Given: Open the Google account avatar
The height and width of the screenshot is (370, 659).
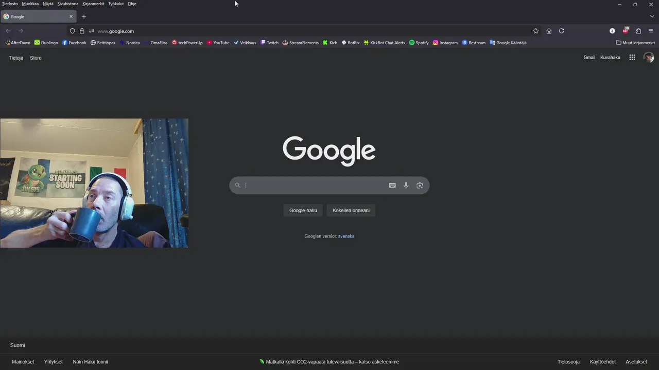Looking at the screenshot, I should pyautogui.click(x=649, y=58).
